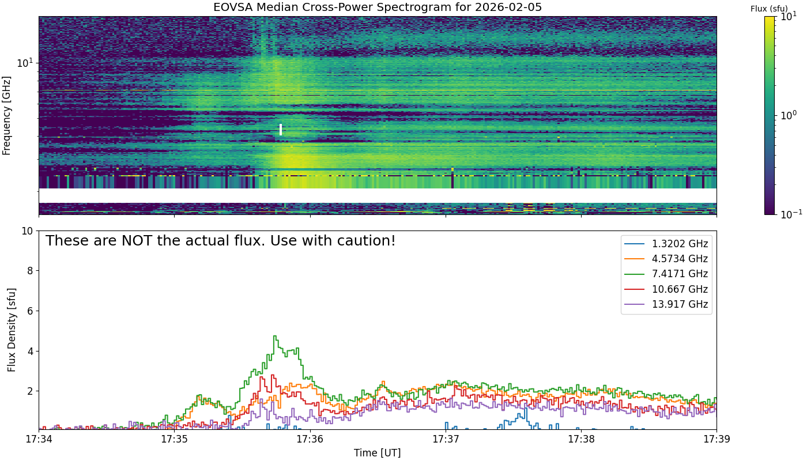Click the 17:35 time axis tick label
Viewport: 807px width, 461px height.
click(175, 439)
